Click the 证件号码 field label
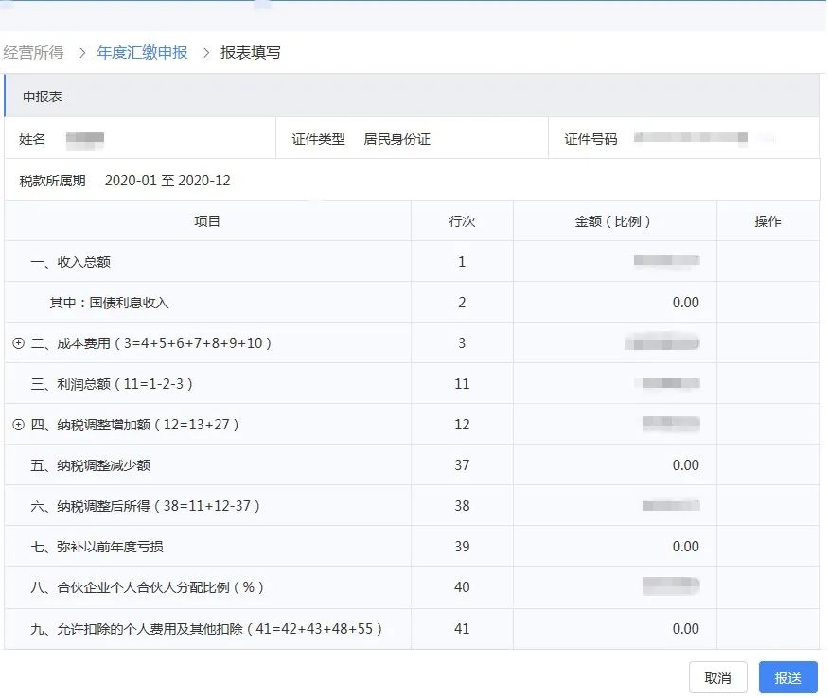This screenshot has width=828, height=698. point(590,139)
